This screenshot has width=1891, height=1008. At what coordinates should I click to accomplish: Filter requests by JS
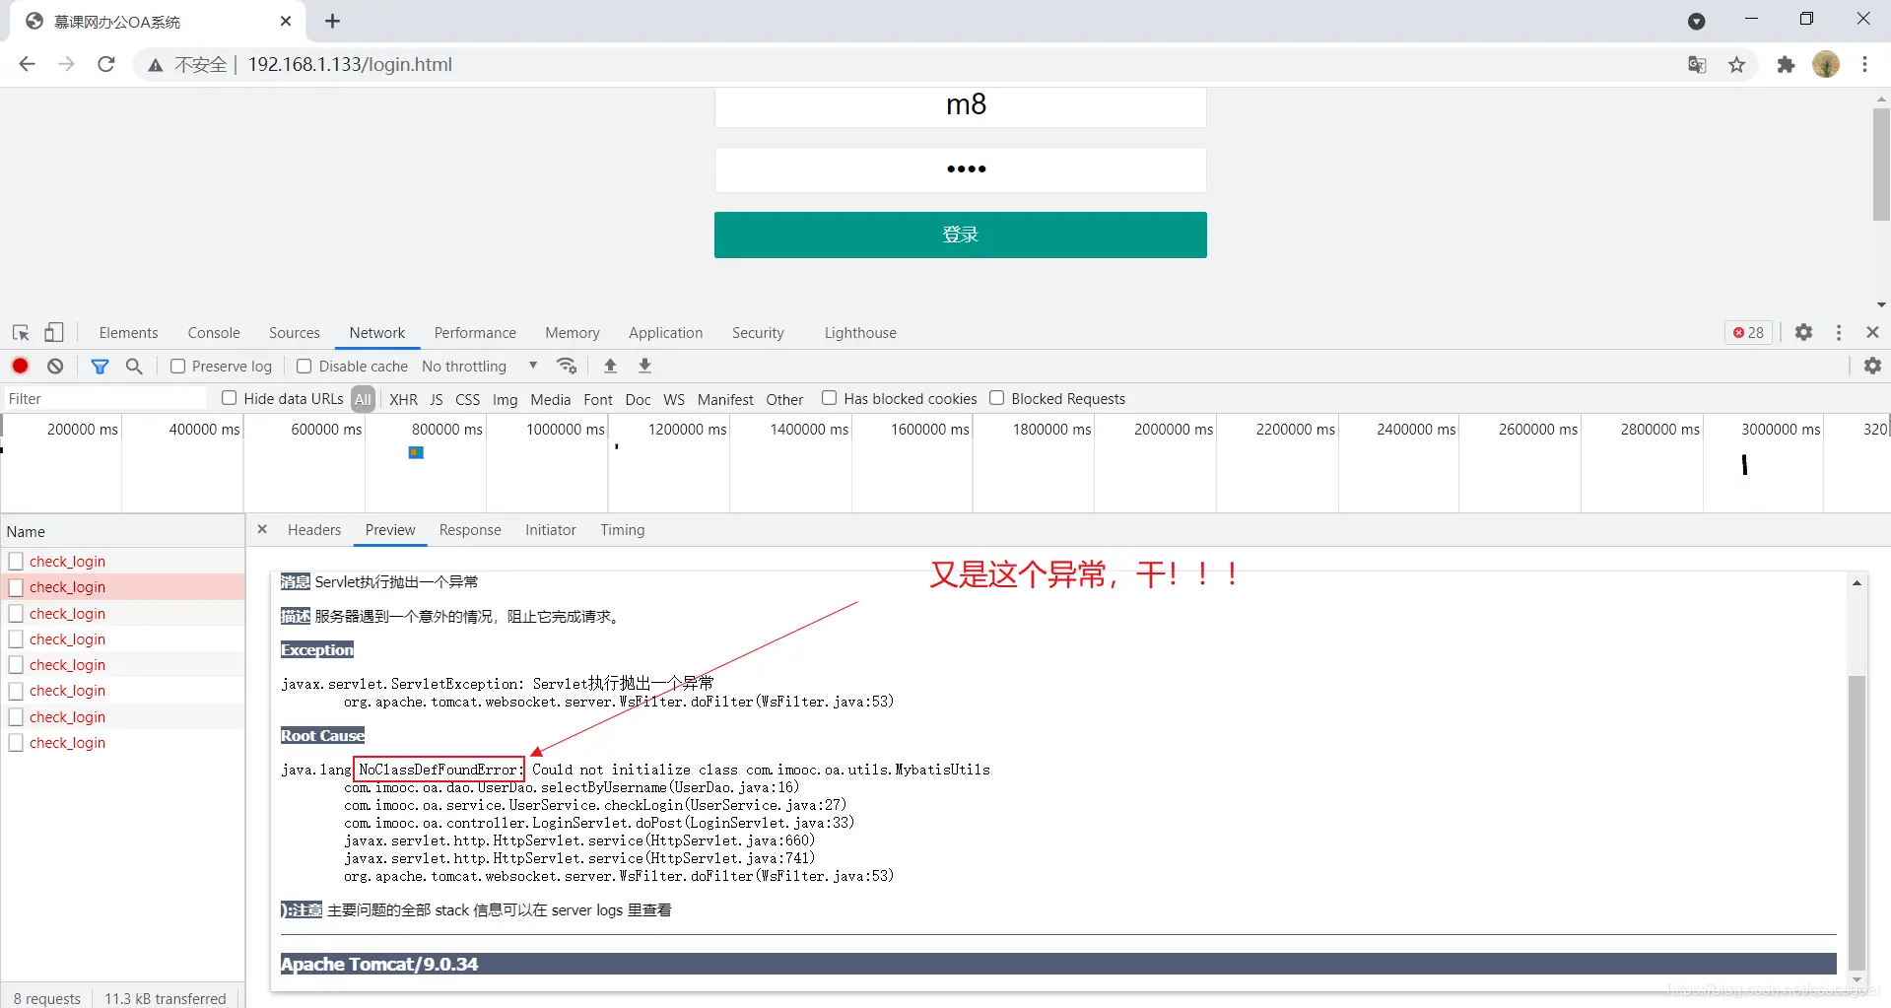437,399
